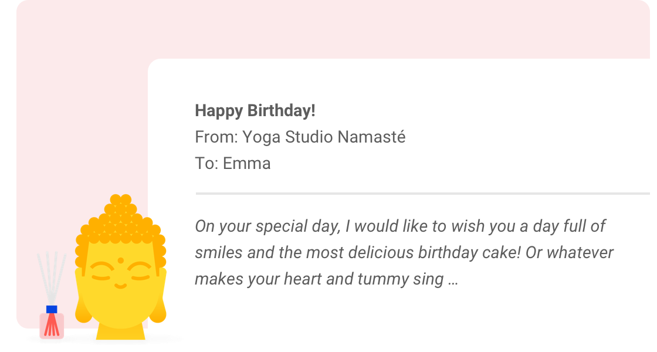This screenshot has width=657, height=352.
Task: Select the "Happy Birthday!" subject line
Action: click(x=255, y=110)
